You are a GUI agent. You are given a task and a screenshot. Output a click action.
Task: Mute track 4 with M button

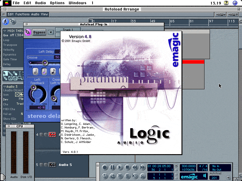tap(41, 135)
